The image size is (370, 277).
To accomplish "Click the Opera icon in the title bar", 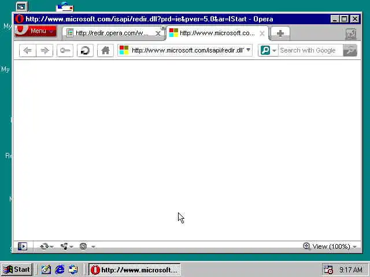I will [x=19, y=19].
